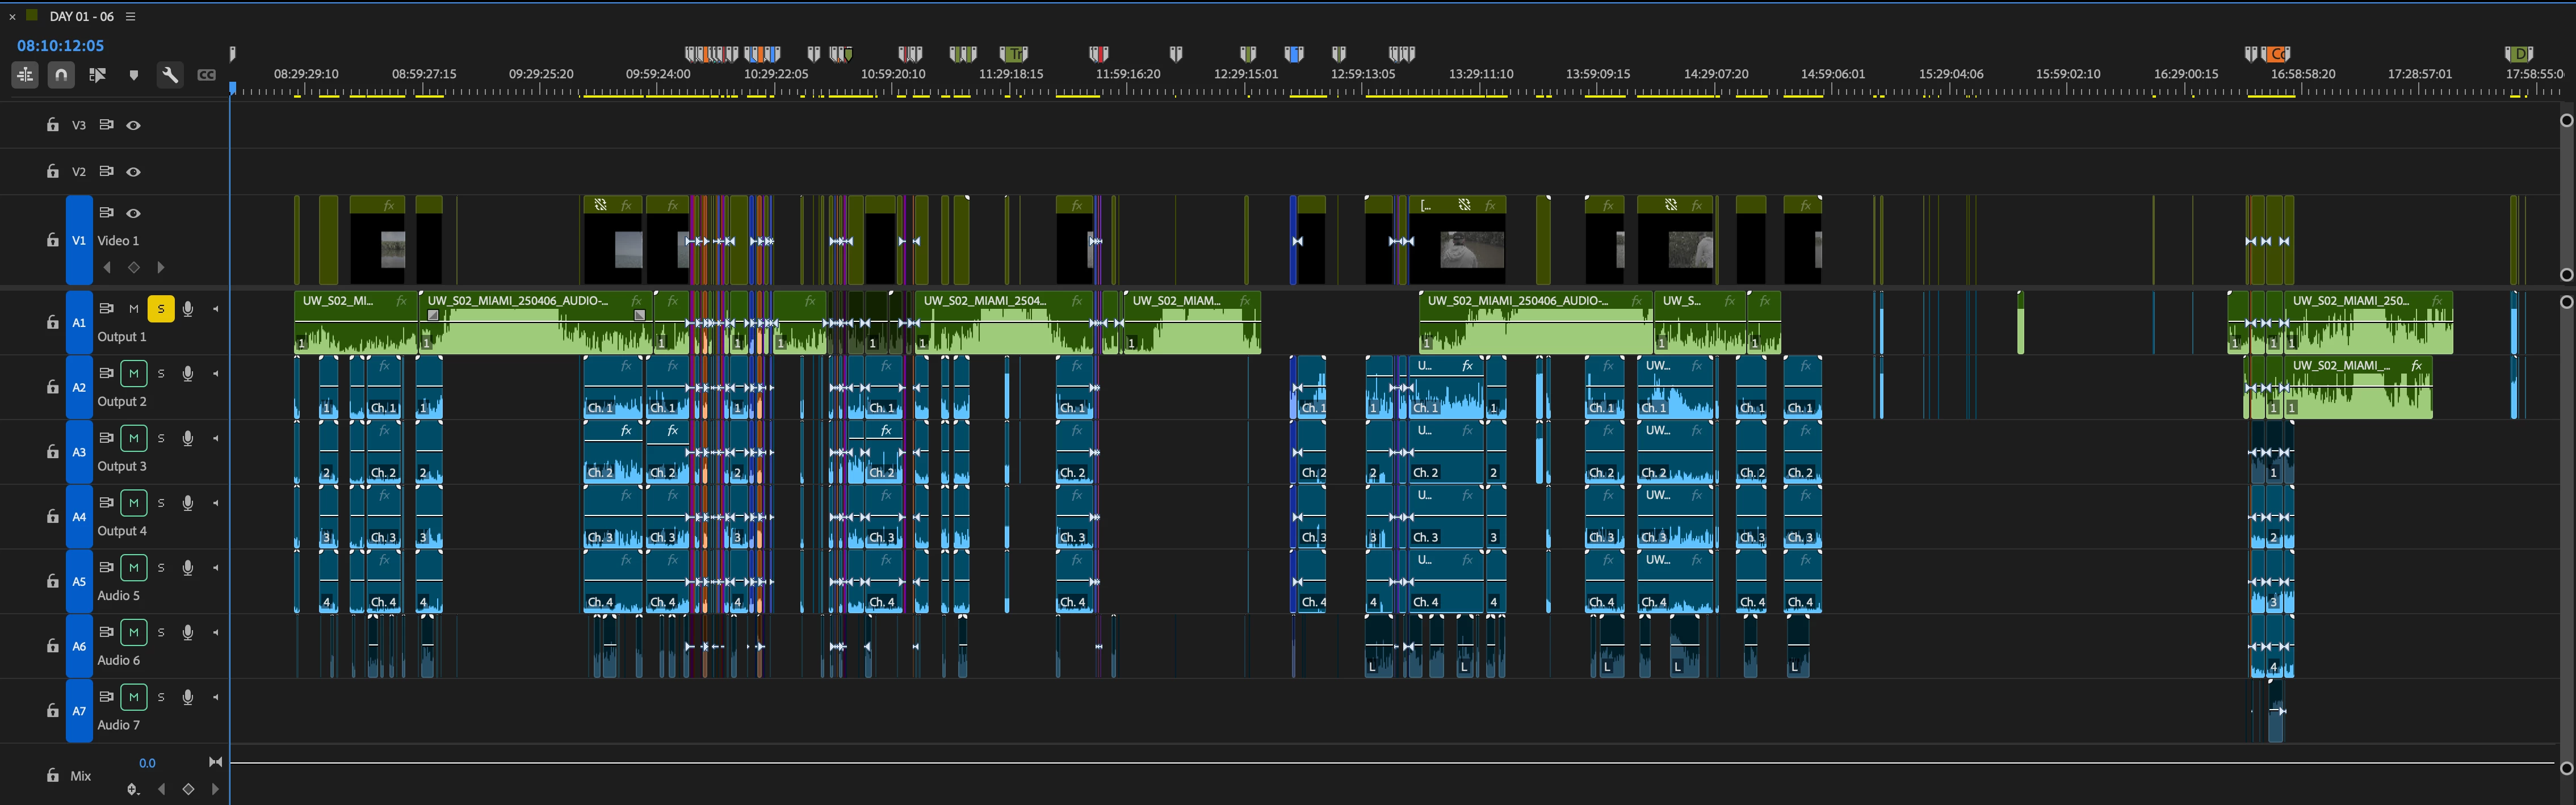Hide V2 track with eye icon
The height and width of the screenshot is (805, 2576).
coord(133,172)
